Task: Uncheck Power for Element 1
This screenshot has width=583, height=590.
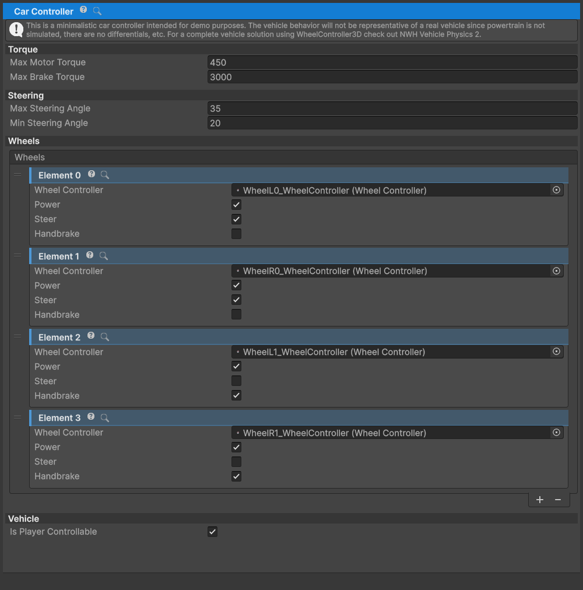Action: [236, 286]
